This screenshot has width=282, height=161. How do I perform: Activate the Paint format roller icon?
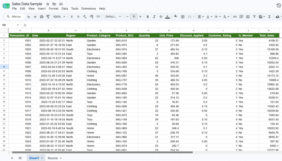(x=48, y=17)
